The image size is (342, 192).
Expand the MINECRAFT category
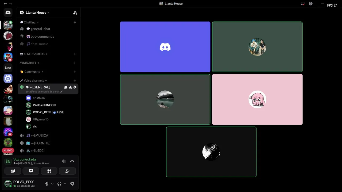(x=29, y=63)
